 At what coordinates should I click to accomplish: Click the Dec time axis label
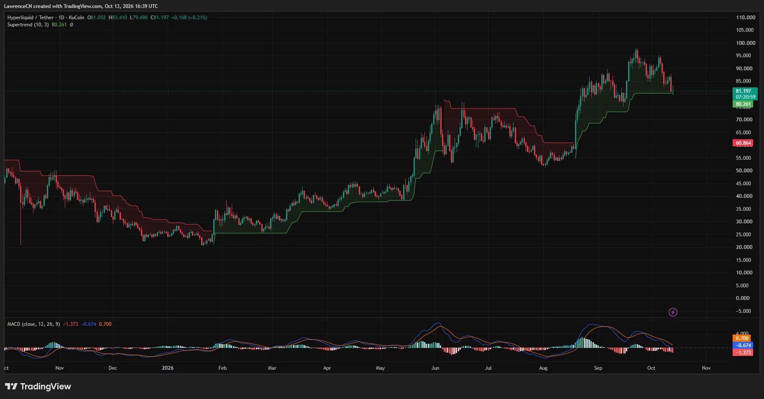click(112, 368)
